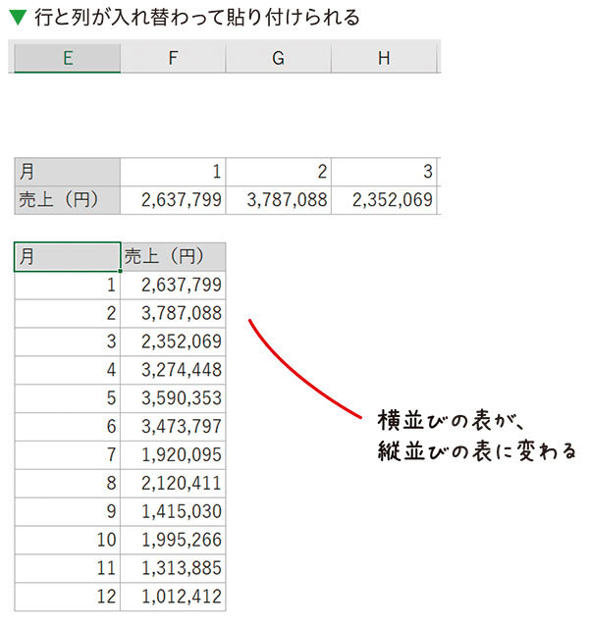Select month 11 cell
The image size is (589, 628).
[x=68, y=569]
